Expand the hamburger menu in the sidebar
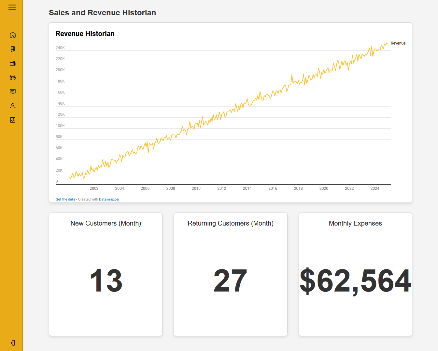Image resolution: width=438 pixels, height=351 pixels. tap(12, 7)
